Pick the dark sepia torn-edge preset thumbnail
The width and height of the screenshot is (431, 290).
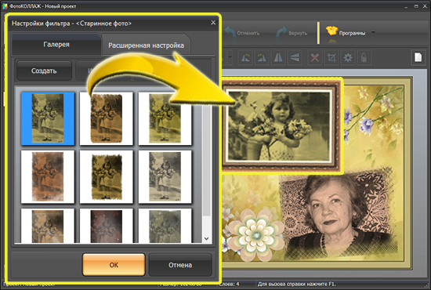[x=107, y=177]
